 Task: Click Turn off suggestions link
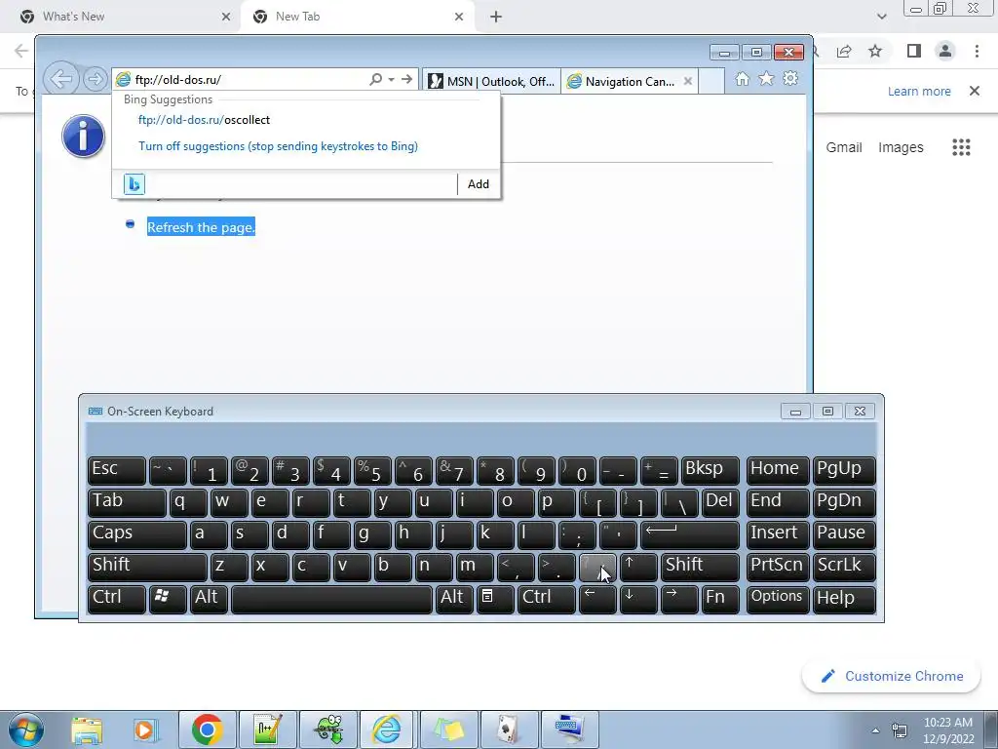[278, 146]
